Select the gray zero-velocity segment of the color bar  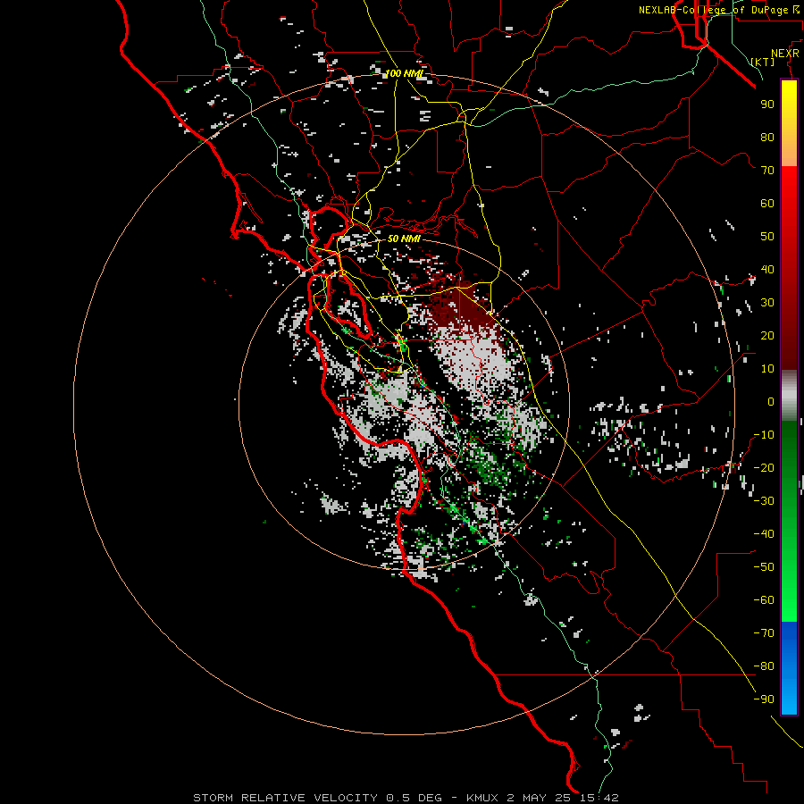(789, 396)
